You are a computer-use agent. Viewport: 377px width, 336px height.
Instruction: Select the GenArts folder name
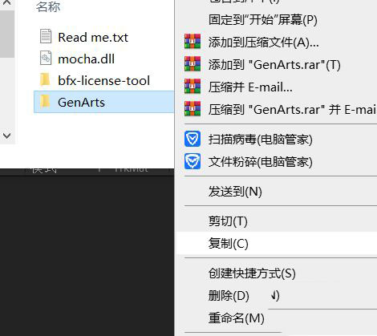pos(81,103)
